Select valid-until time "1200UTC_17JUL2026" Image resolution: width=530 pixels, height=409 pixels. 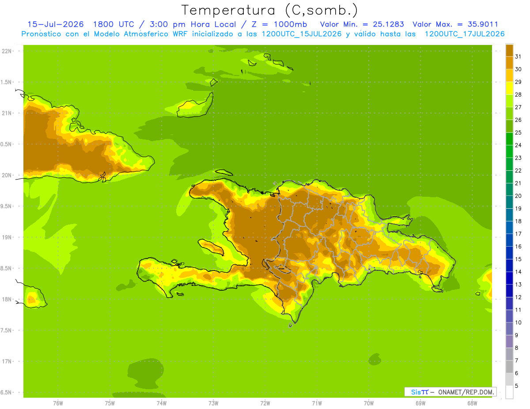(x=465, y=34)
